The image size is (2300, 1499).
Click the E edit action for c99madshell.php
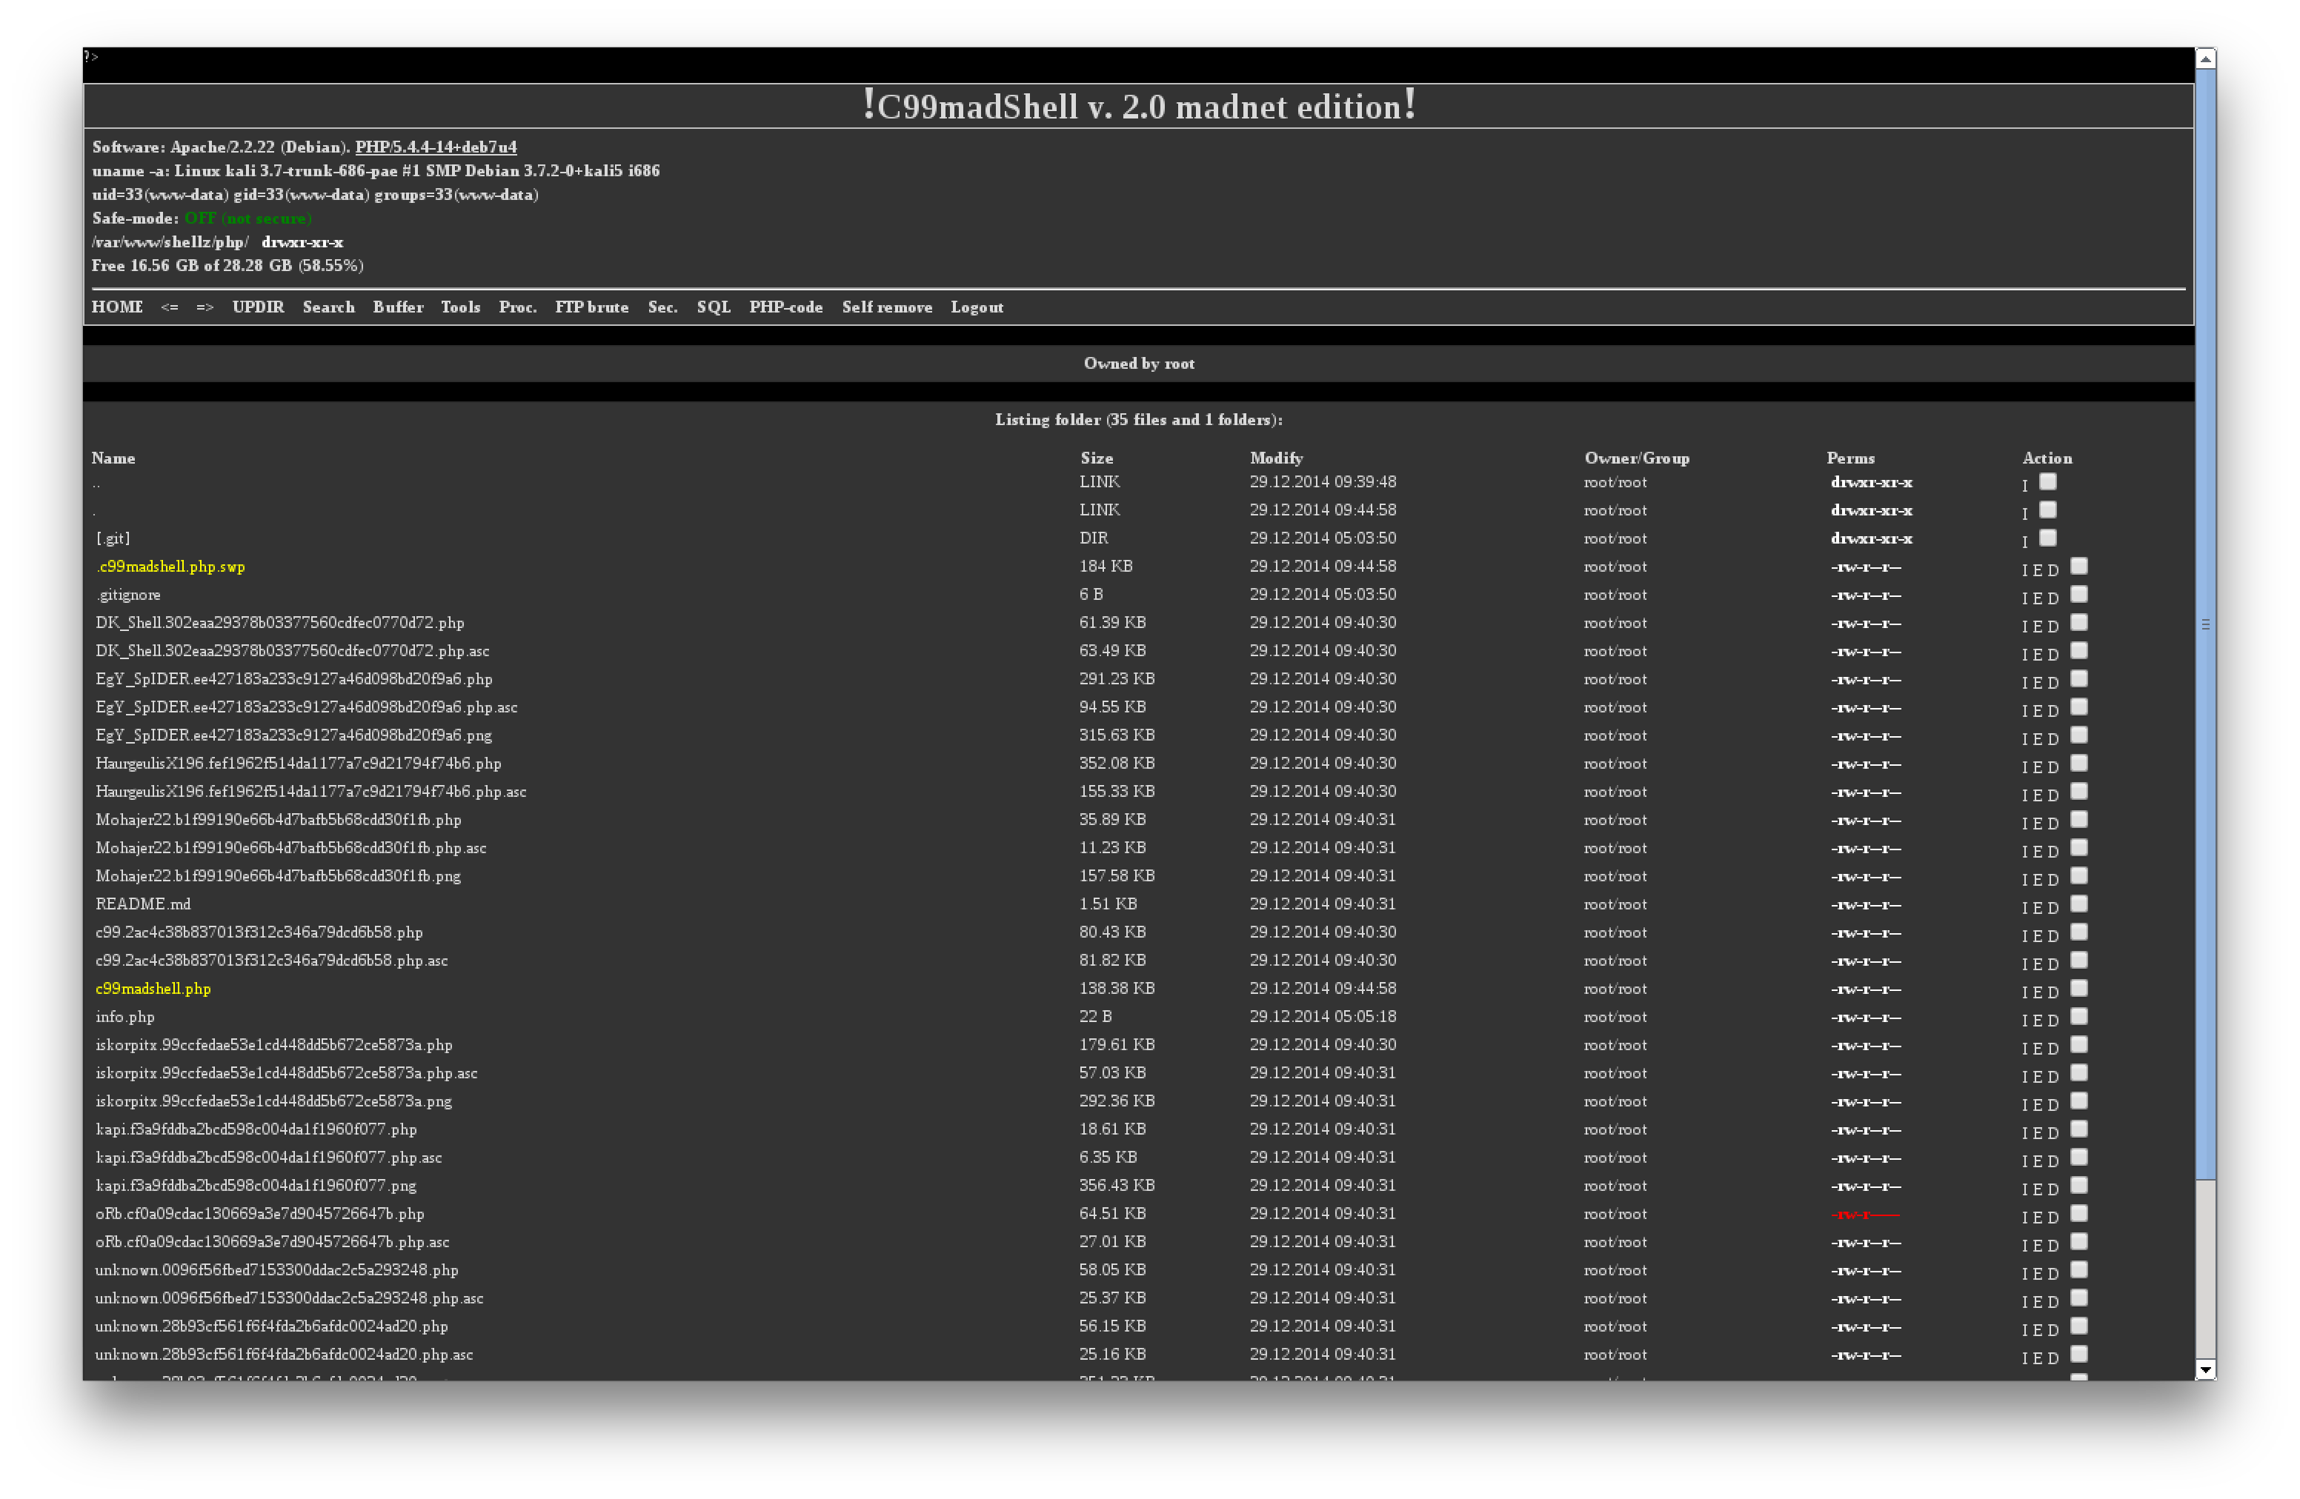2038,993
